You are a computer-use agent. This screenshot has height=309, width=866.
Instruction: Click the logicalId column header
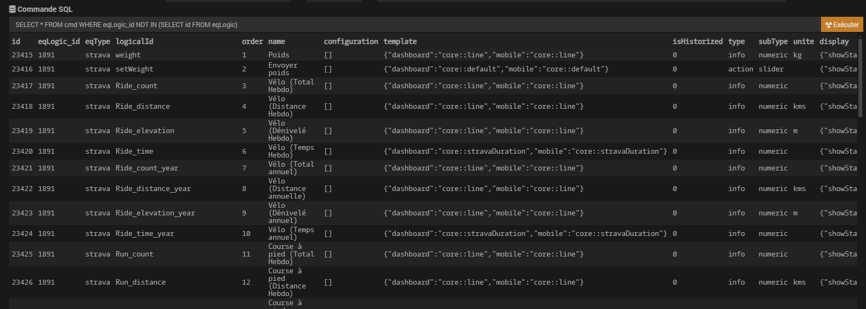(x=134, y=41)
